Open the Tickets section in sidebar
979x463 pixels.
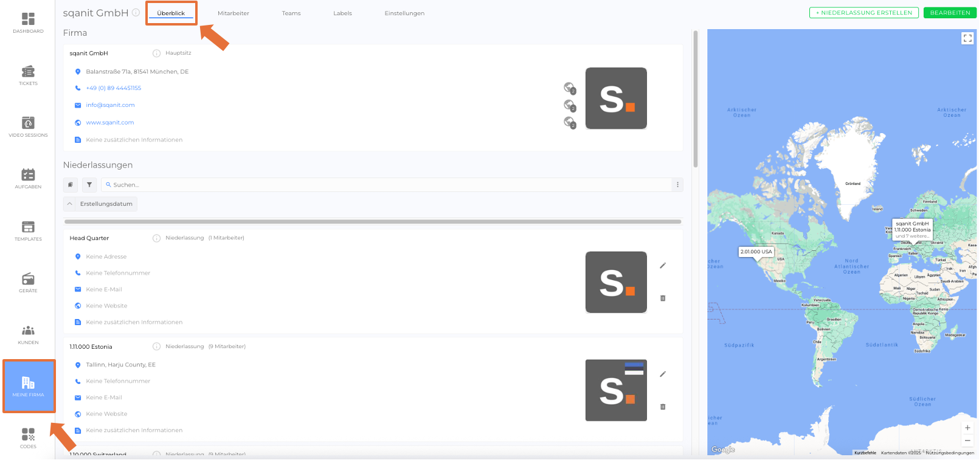pos(28,75)
